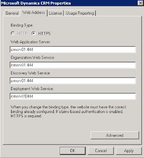Select the HTTP binding type radio button
Screen dimensions: 144x158
coord(13,34)
